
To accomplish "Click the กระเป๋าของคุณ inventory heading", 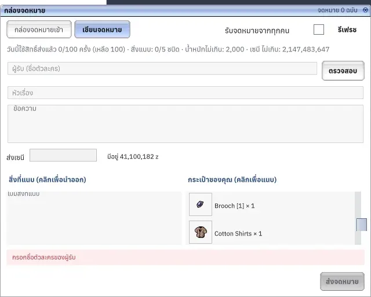I will 232,179.
